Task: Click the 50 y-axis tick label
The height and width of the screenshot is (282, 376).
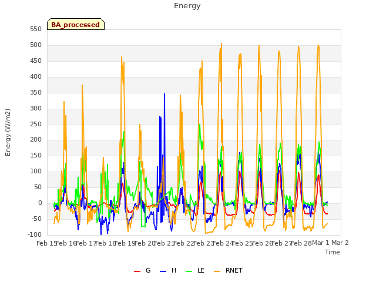Action: point(38,187)
